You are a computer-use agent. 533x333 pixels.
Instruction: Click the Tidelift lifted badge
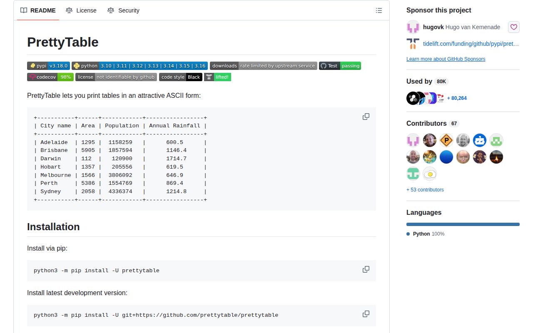217,77
